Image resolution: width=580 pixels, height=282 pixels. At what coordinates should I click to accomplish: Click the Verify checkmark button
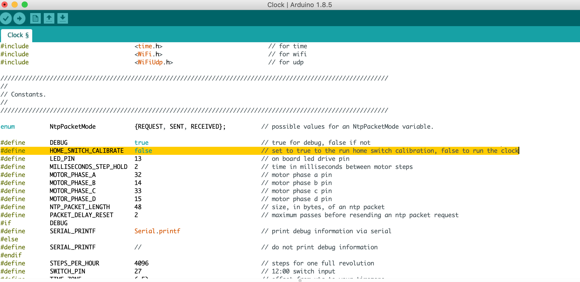pyautogui.click(x=6, y=18)
